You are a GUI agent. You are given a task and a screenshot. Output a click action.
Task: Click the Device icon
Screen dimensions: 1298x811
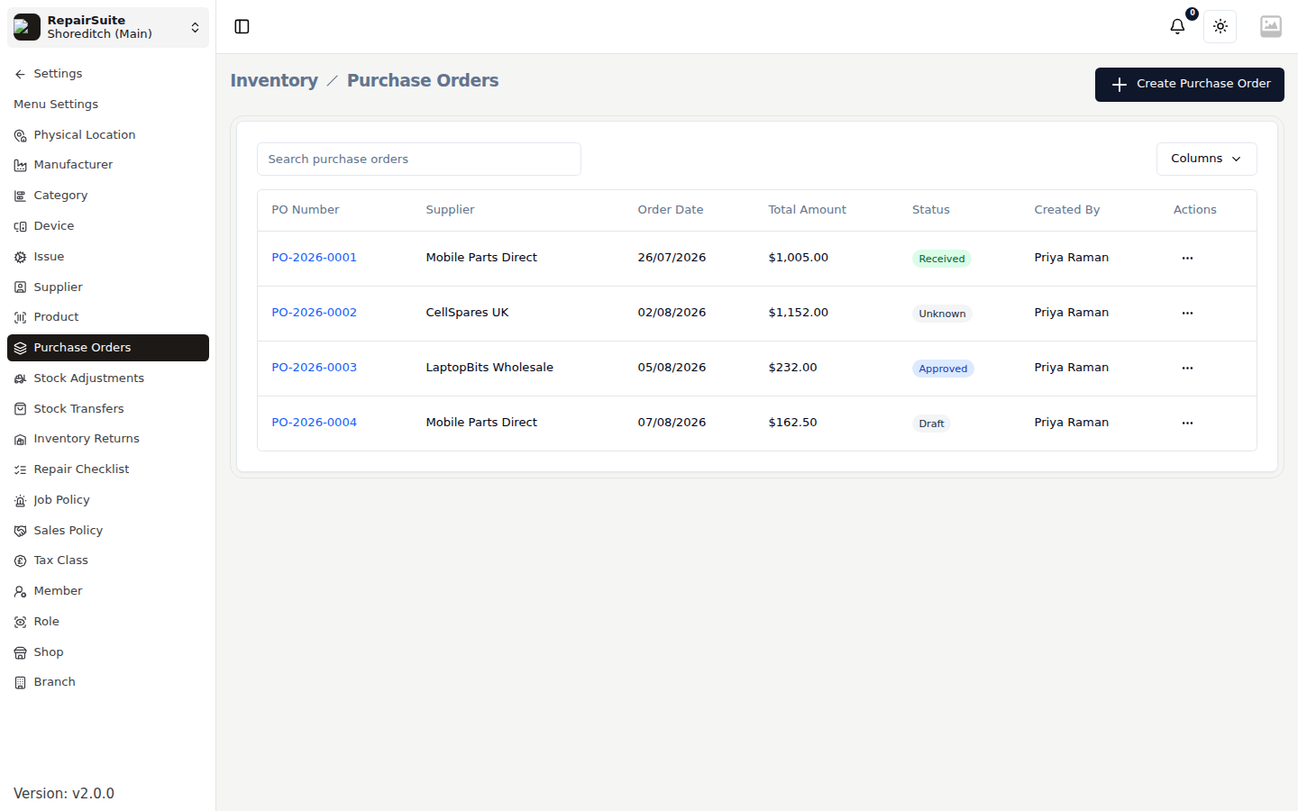coord(20,226)
